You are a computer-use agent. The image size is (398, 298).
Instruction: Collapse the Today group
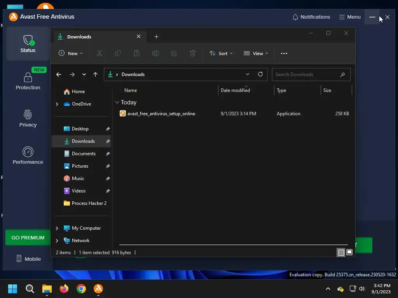[117, 102]
